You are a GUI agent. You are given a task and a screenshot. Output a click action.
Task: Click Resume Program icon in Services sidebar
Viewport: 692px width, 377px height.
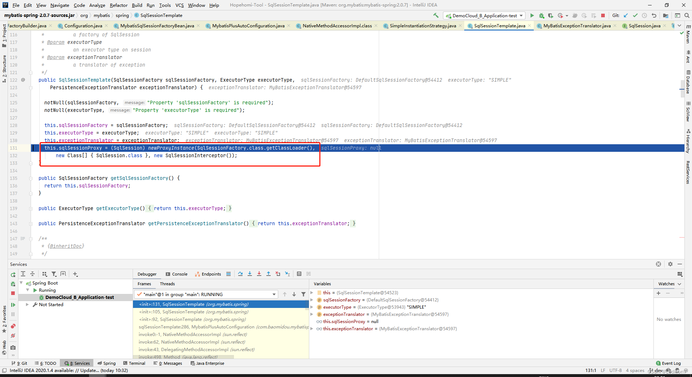pos(13,305)
